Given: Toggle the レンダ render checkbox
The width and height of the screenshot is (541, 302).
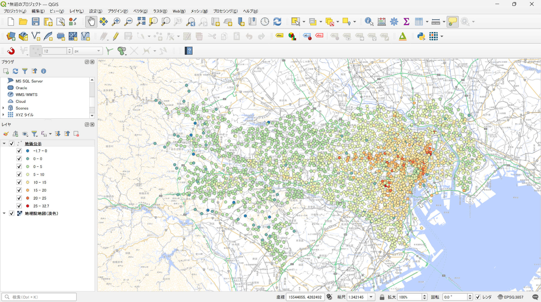Looking at the screenshot, I should click(x=478, y=297).
